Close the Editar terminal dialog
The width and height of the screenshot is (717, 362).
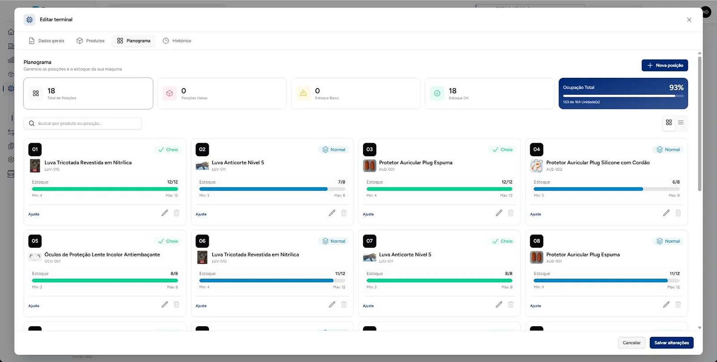[689, 20]
